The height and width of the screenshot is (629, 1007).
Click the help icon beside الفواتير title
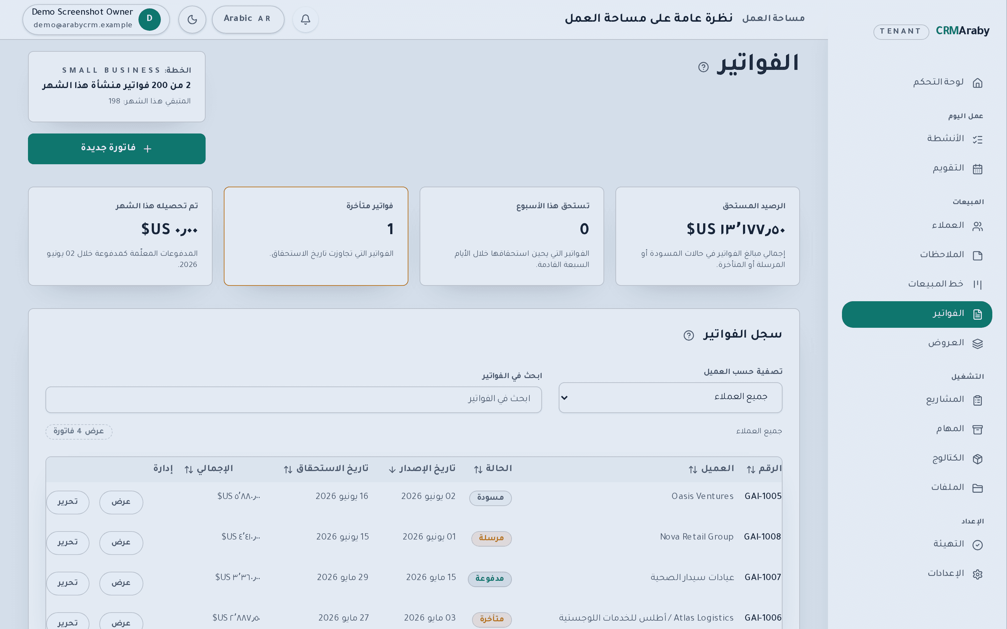pos(703,67)
